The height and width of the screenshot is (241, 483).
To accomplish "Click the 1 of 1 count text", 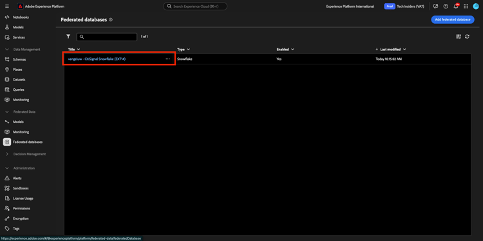I will click(144, 37).
